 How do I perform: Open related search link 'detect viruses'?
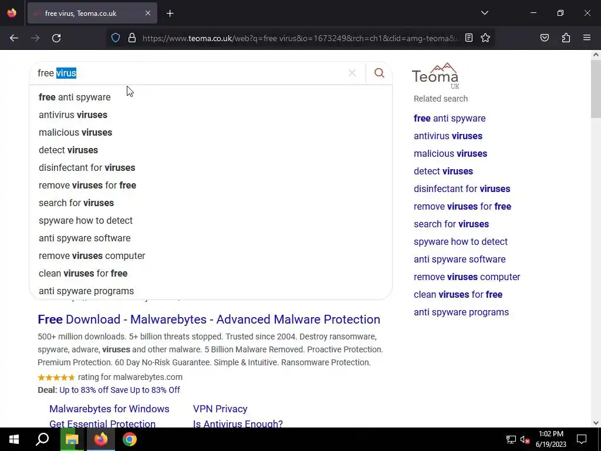tap(444, 171)
